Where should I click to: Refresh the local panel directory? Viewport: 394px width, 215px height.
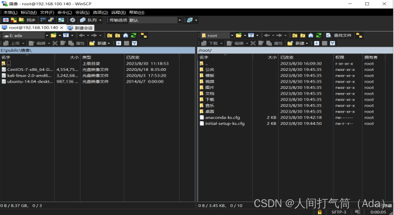(134, 35)
